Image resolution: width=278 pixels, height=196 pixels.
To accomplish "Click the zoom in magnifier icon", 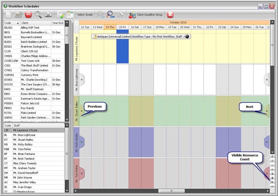I will [x=100, y=15].
